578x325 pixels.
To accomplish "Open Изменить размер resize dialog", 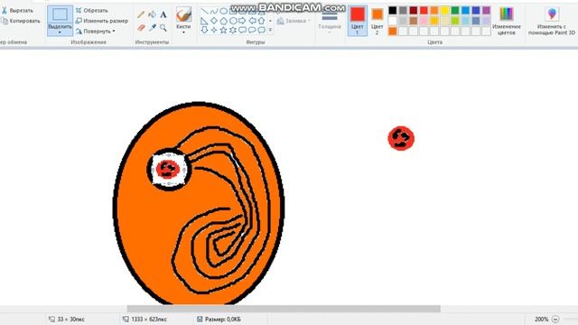I will [x=102, y=21].
